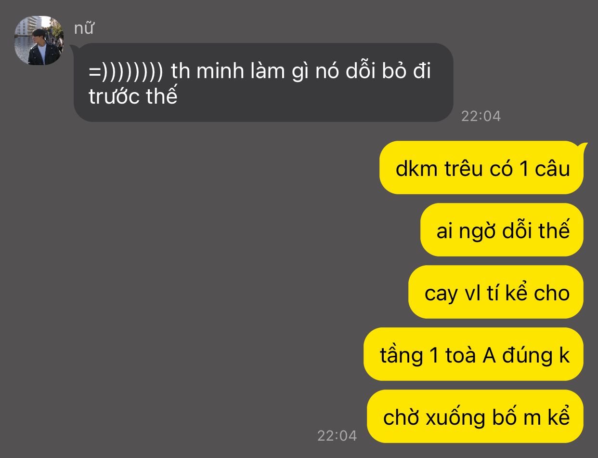Tap the "chờ xuống bố m kể" message
The width and height of the screenshot is (598, 458).
[475, 416]
